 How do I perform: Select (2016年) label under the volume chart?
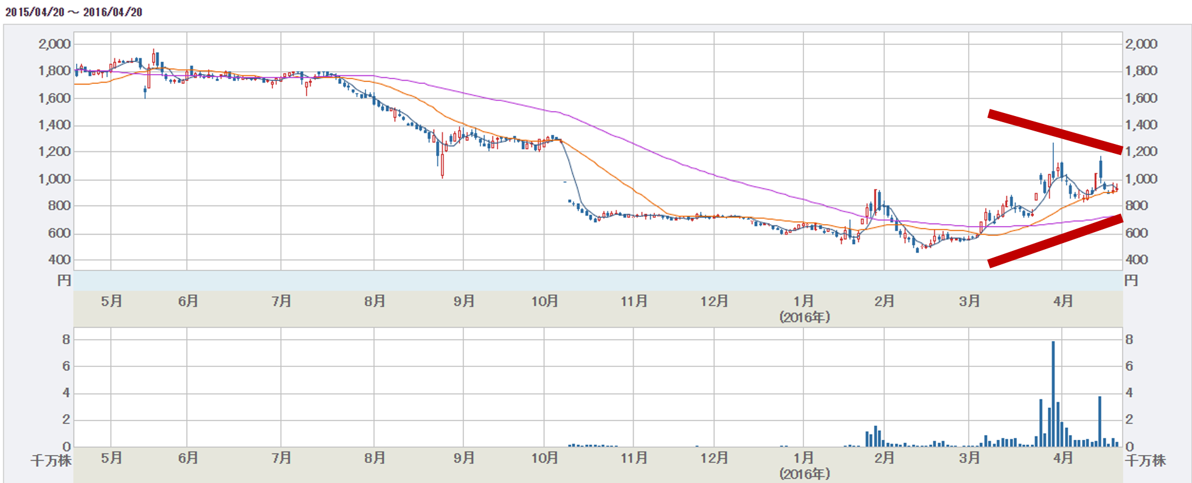[x=805, y=474]
